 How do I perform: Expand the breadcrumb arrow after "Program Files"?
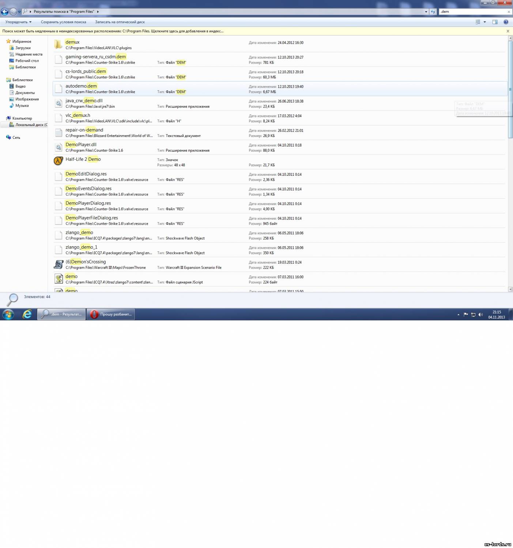coord(98,12)
